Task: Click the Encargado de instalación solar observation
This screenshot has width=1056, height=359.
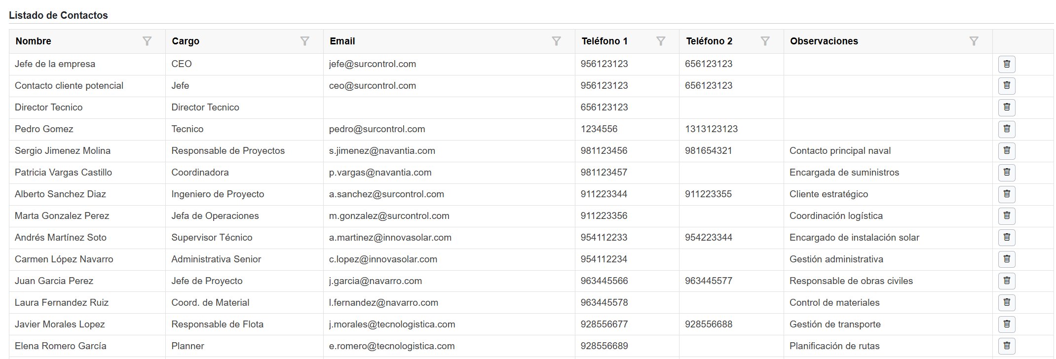Action: tap(854, 238)
